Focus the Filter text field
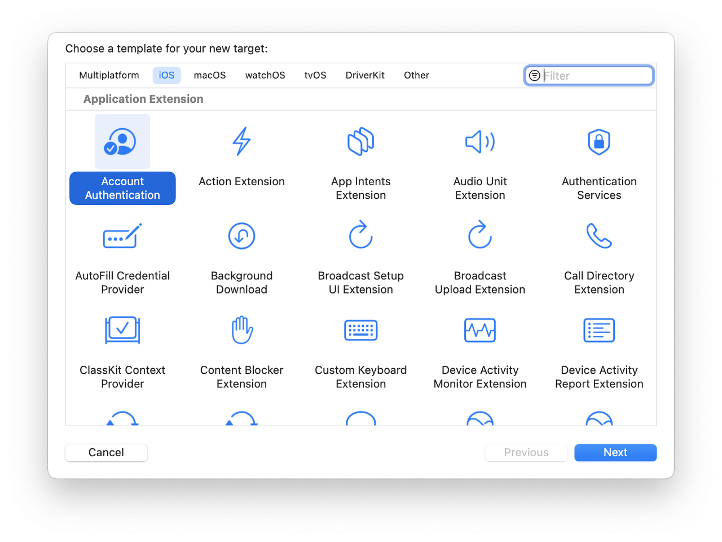Image resolution: width=722 pixels, height=542 pixels. [x=589, y=76]
